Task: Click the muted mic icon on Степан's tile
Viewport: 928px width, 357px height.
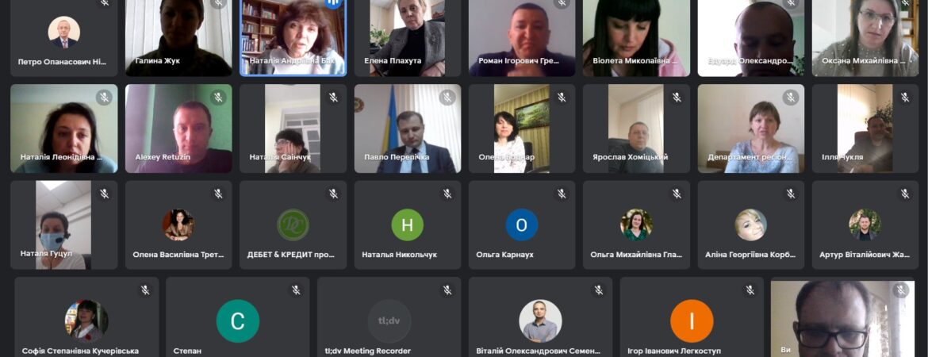Action: 296,290
